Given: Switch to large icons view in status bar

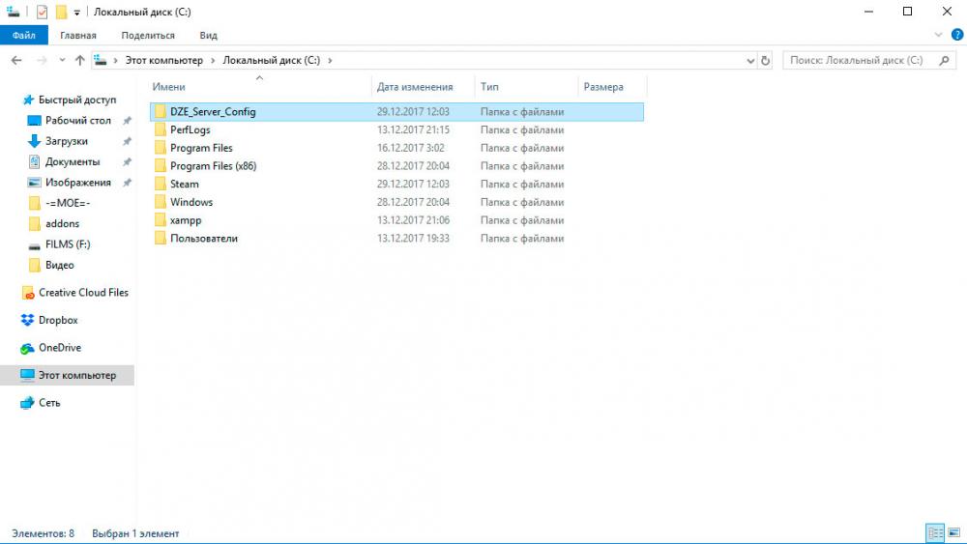Looking at the screenshot, I should 952,533.
